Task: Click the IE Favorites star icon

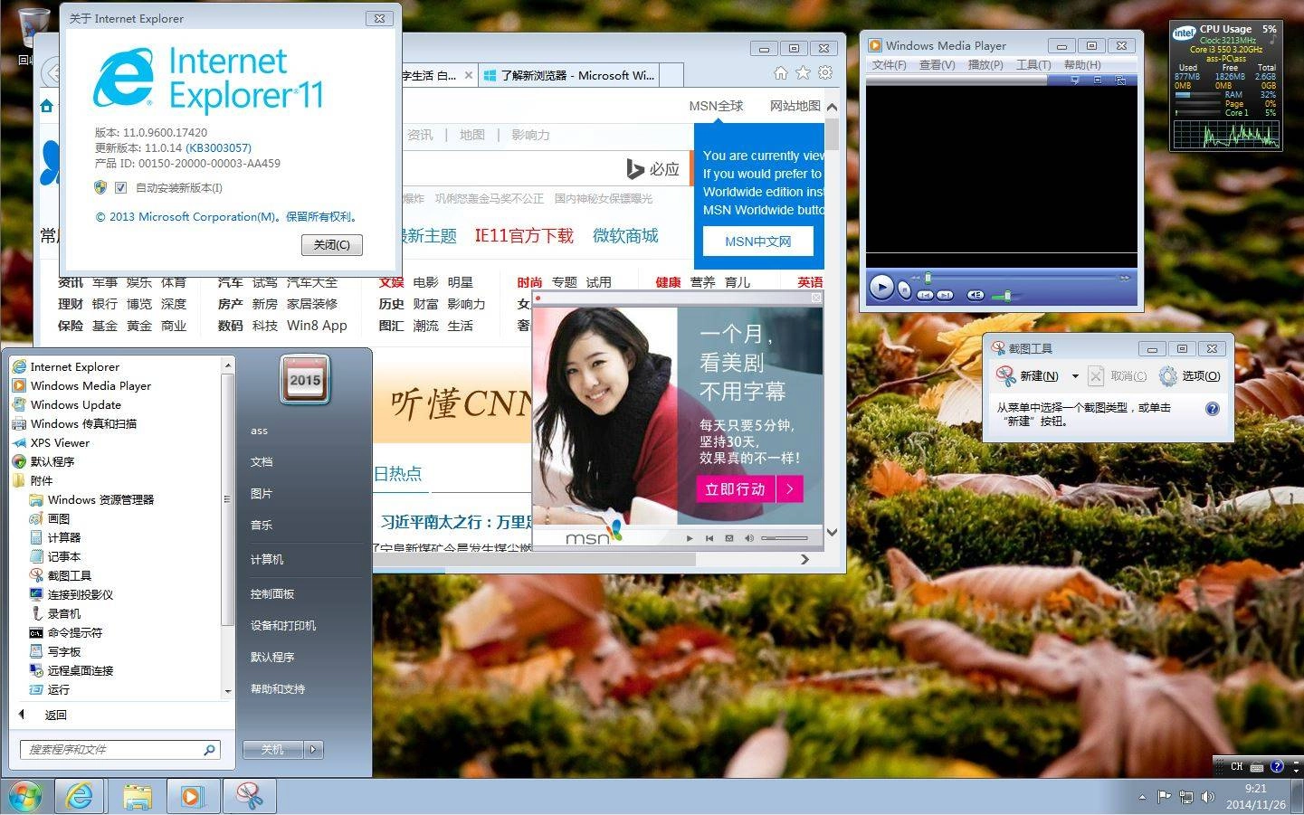Action: point(803,73)
